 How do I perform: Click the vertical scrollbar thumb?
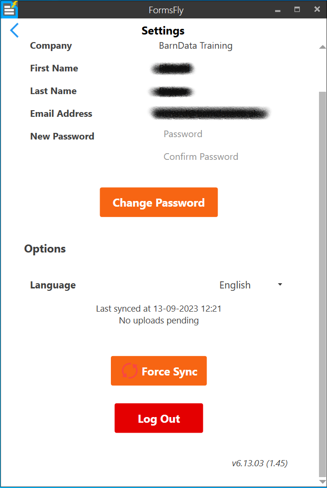[x=323, y=284]
